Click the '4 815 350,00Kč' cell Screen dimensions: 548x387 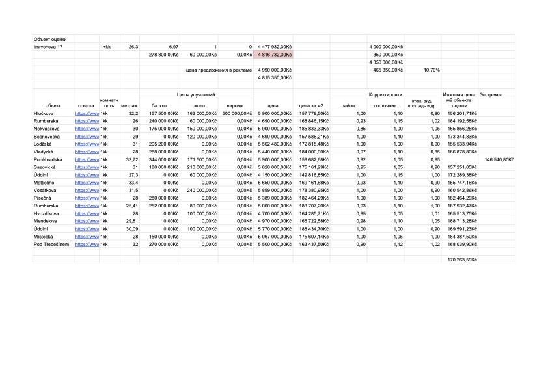coord(275,77)
